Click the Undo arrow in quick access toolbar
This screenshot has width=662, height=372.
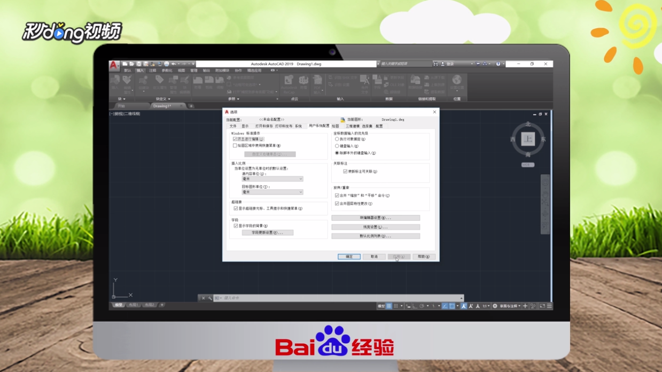pyautogui.click(x=174, y=64)
